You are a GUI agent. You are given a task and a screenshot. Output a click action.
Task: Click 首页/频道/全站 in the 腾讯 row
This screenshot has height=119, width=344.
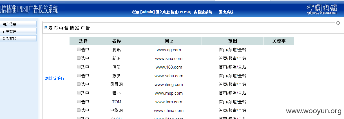coord(233,50)
